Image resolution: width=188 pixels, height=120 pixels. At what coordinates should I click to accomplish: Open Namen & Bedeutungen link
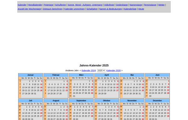(111, 9)
